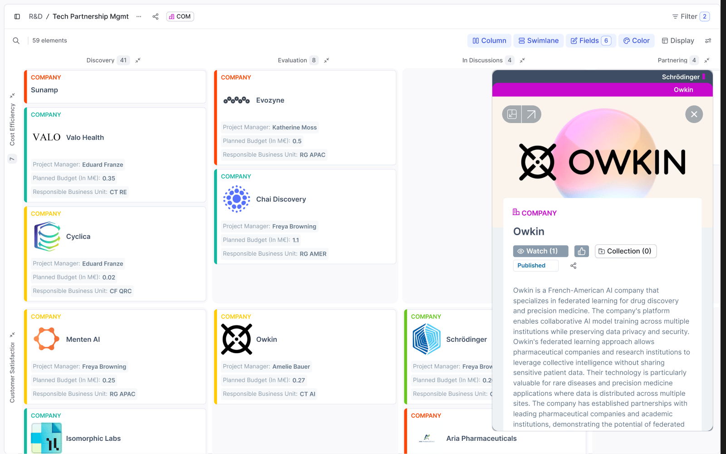Screen dimensions: 726x454
Task: Open the Isomorphic Labs card title
Action: 93,439
